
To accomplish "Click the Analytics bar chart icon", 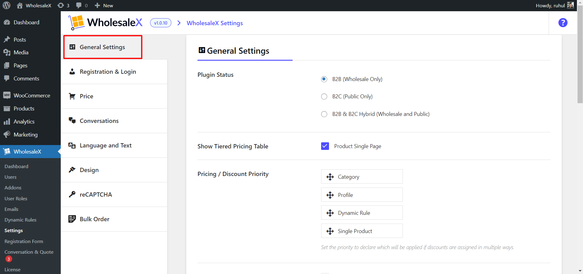I will click(x=7, y=122).
